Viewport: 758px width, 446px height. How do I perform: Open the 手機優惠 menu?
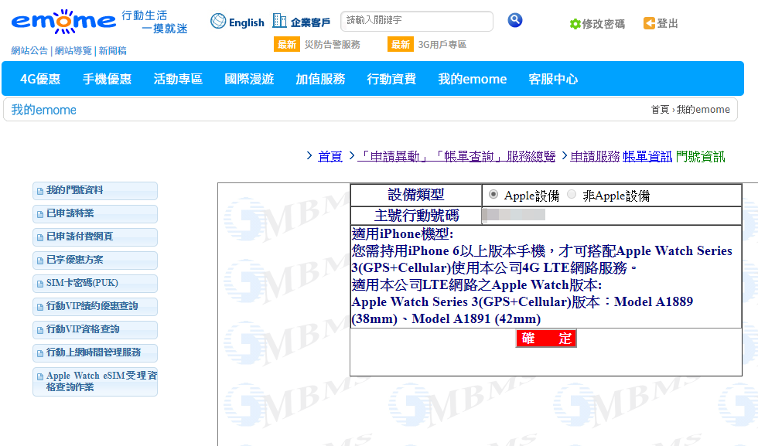click(x=107, y=79)
